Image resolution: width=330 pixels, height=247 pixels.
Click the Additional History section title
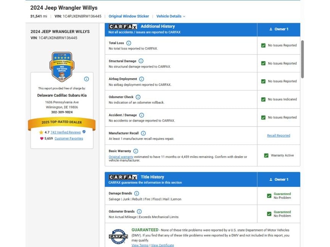tap(158, 26)
